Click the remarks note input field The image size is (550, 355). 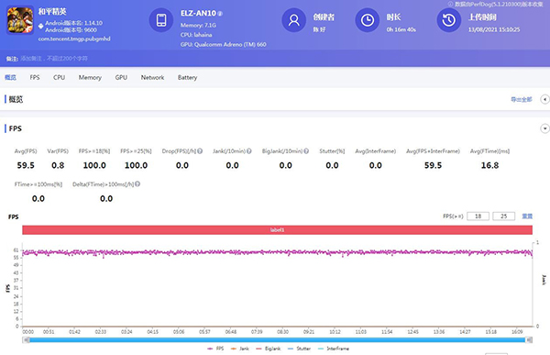(x=54, y=59)
